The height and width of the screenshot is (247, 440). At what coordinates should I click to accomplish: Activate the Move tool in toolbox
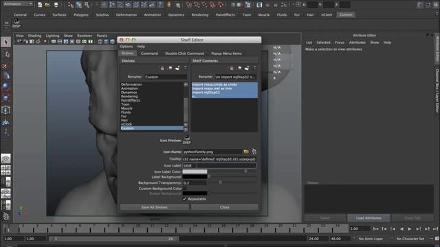pyautogui.click(x=6, y=76)
